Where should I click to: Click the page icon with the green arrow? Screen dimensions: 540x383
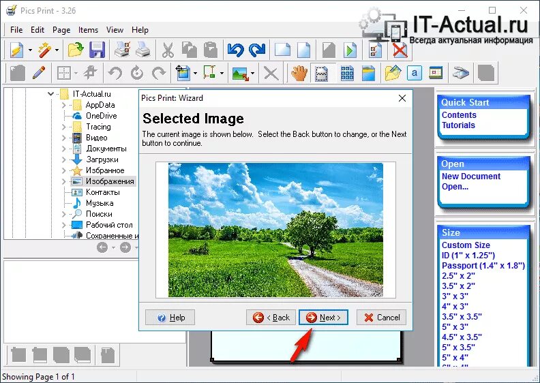click(x=350, y=50)
